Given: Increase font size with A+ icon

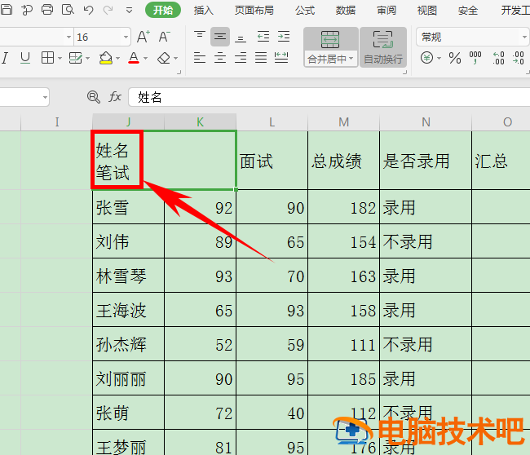Looking at the screenshot, I should tap(143, 37).
